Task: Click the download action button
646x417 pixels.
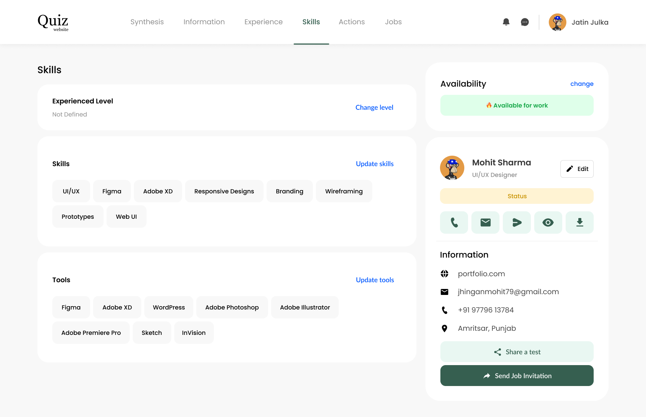Action: [579, 222]
